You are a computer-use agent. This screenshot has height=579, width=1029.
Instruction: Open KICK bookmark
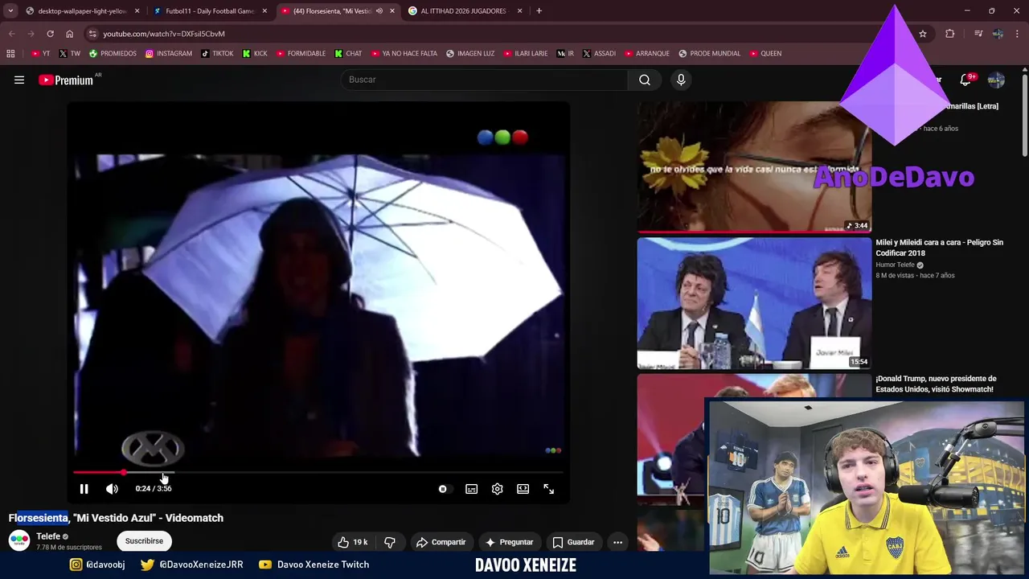255,54
